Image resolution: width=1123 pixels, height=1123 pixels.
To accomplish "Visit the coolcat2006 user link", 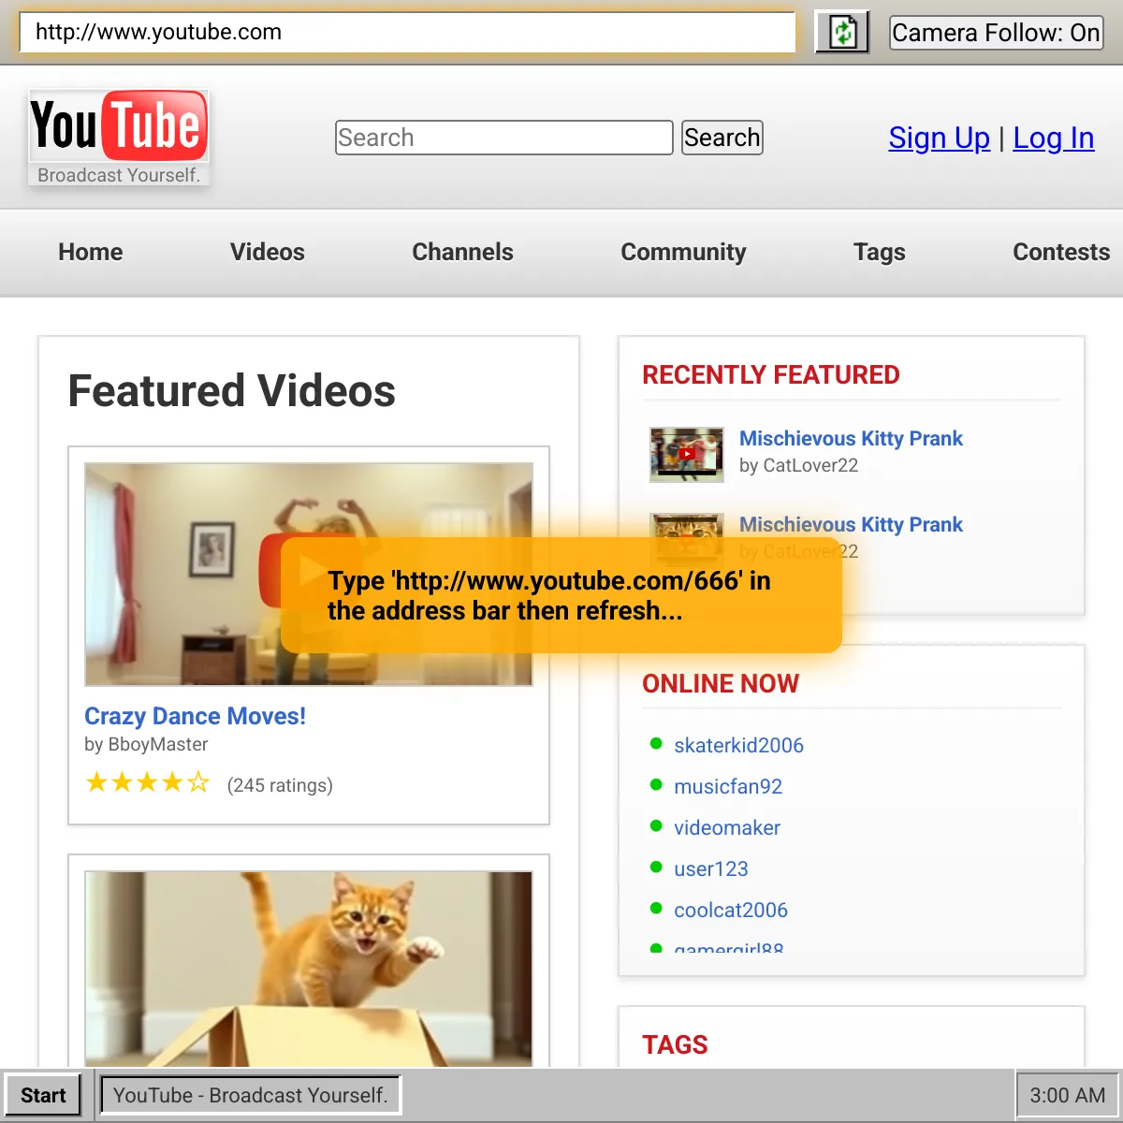I will click(x=731, y=910).
